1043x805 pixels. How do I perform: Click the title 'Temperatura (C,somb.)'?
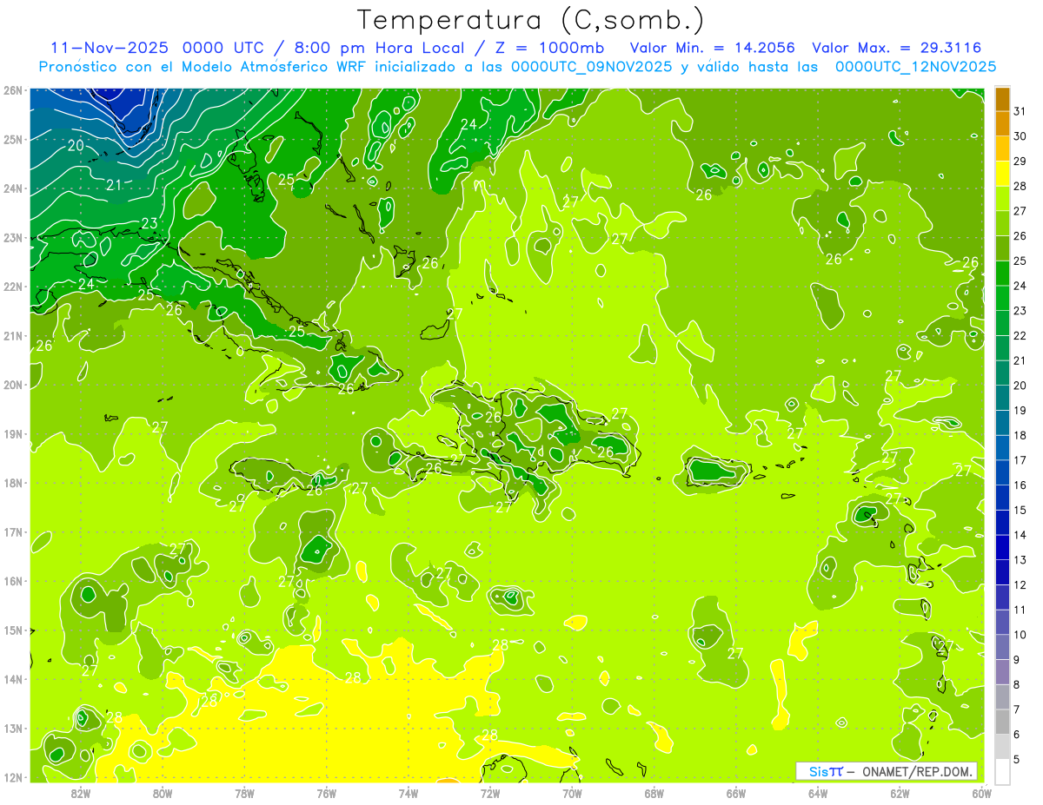coord(530,20)
